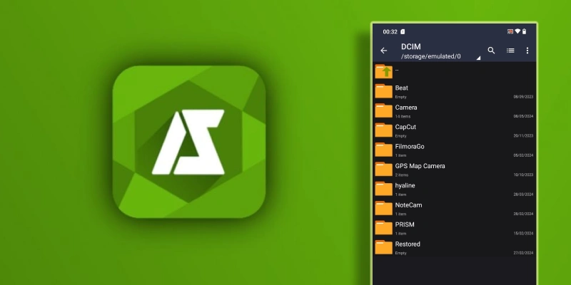Select the FilmoraGo folder name
Image resolution: width=571 pixels, height=285 pixels.
coord(410,147)
